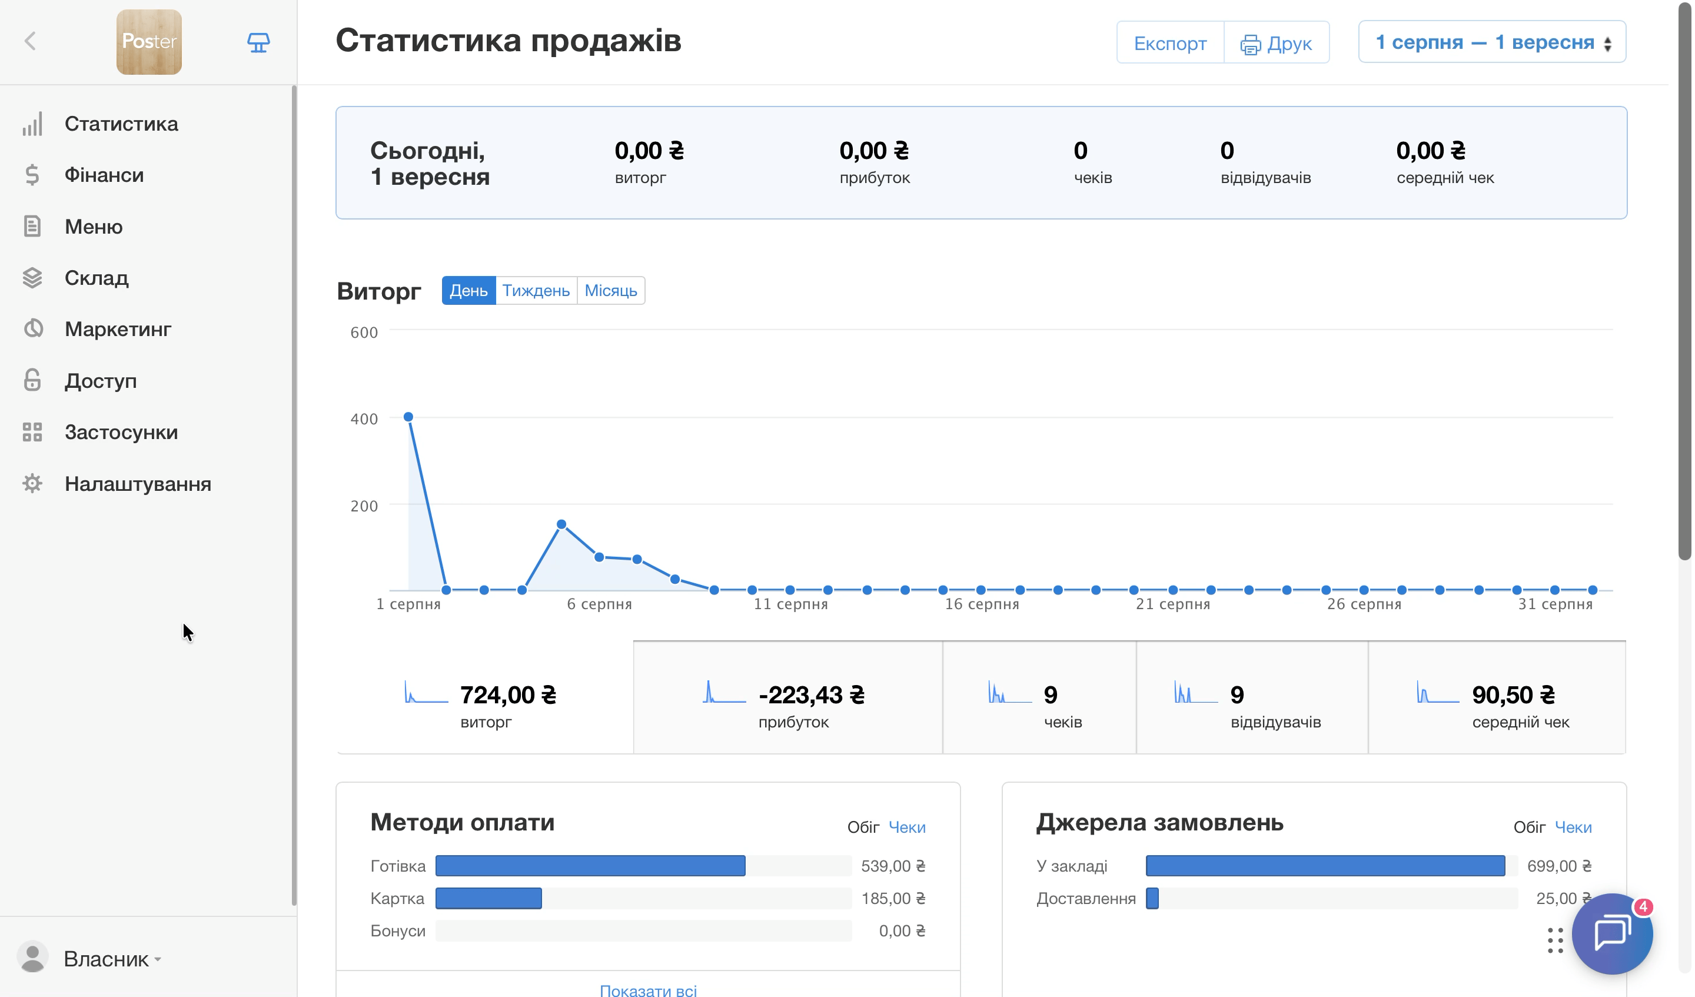This screenshot has height=997, width=1695.
Task: Click the Доставлення orders bar
Action: click(1152, 898)
